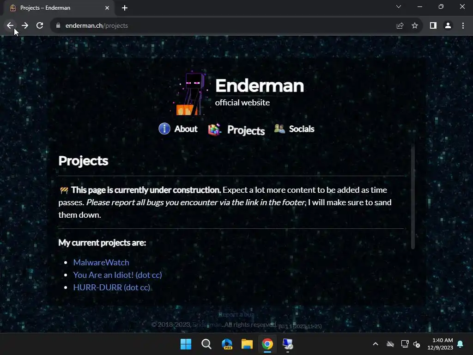Image resolution: width=473 pixels, height=355 pixels.
Task: Click the browser forward arrow
Action: click(x=25, y=26)
